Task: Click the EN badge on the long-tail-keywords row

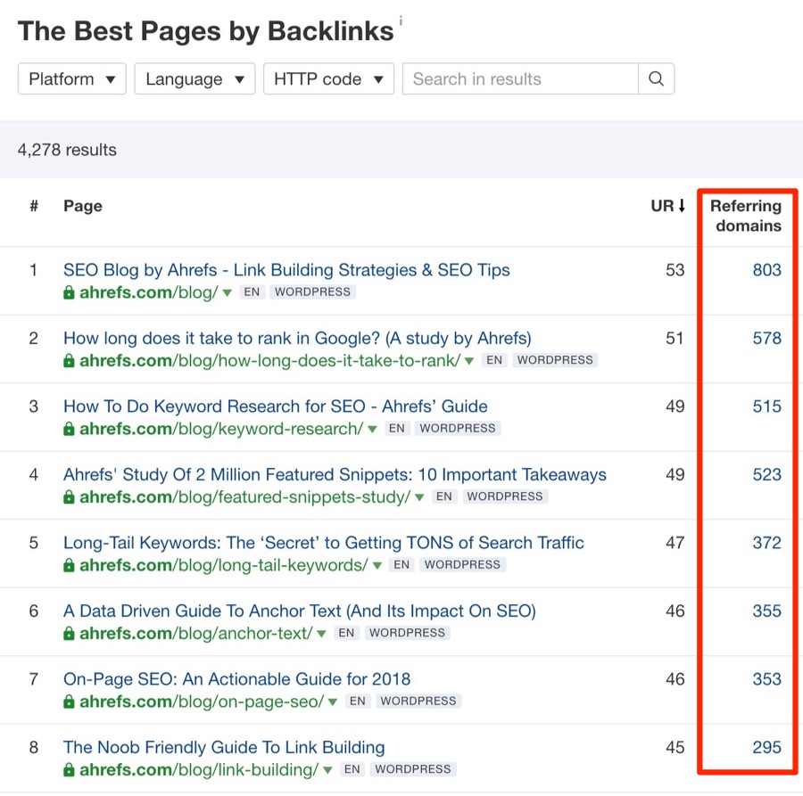Action: [400, 564]
